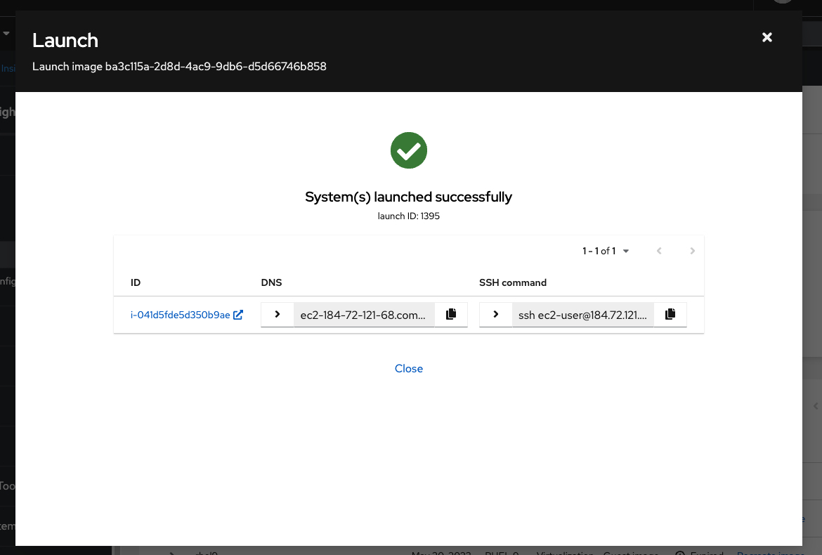Close the Launch dialog with the X
This screenshot has width=822, height=555.
[x=767, y=37]
